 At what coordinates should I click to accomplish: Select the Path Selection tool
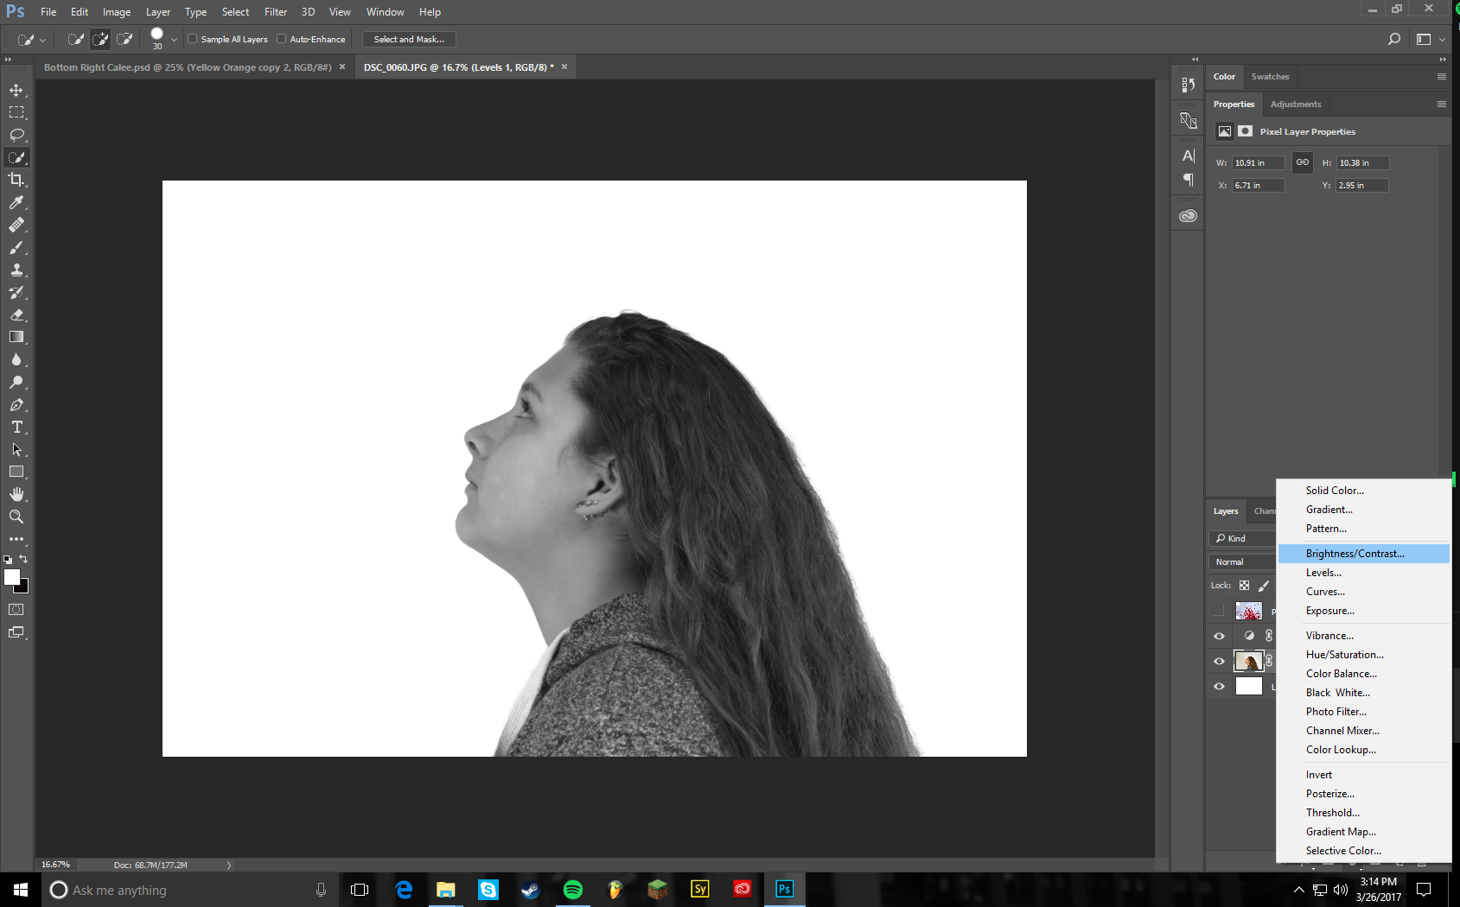click(16, 449)
